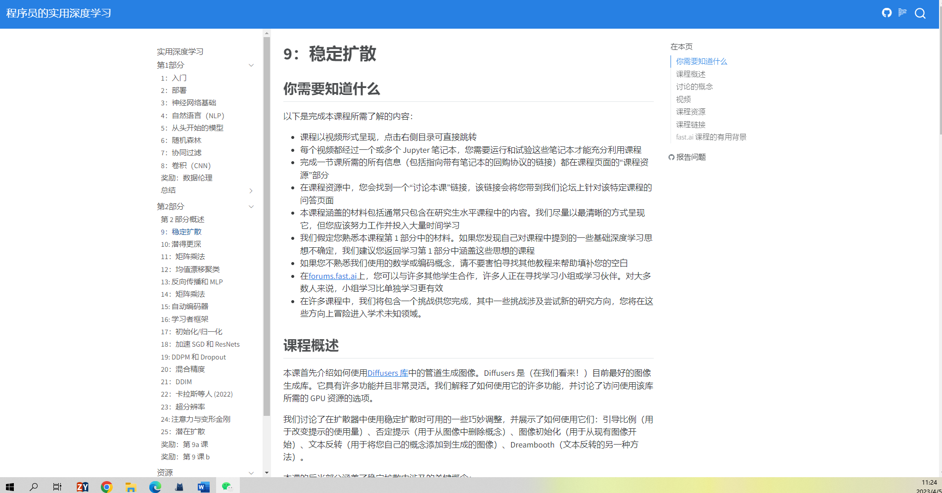Click the taskbar clock showing 11:24
Screen dimensions: 942x493
tap(929, 483)
